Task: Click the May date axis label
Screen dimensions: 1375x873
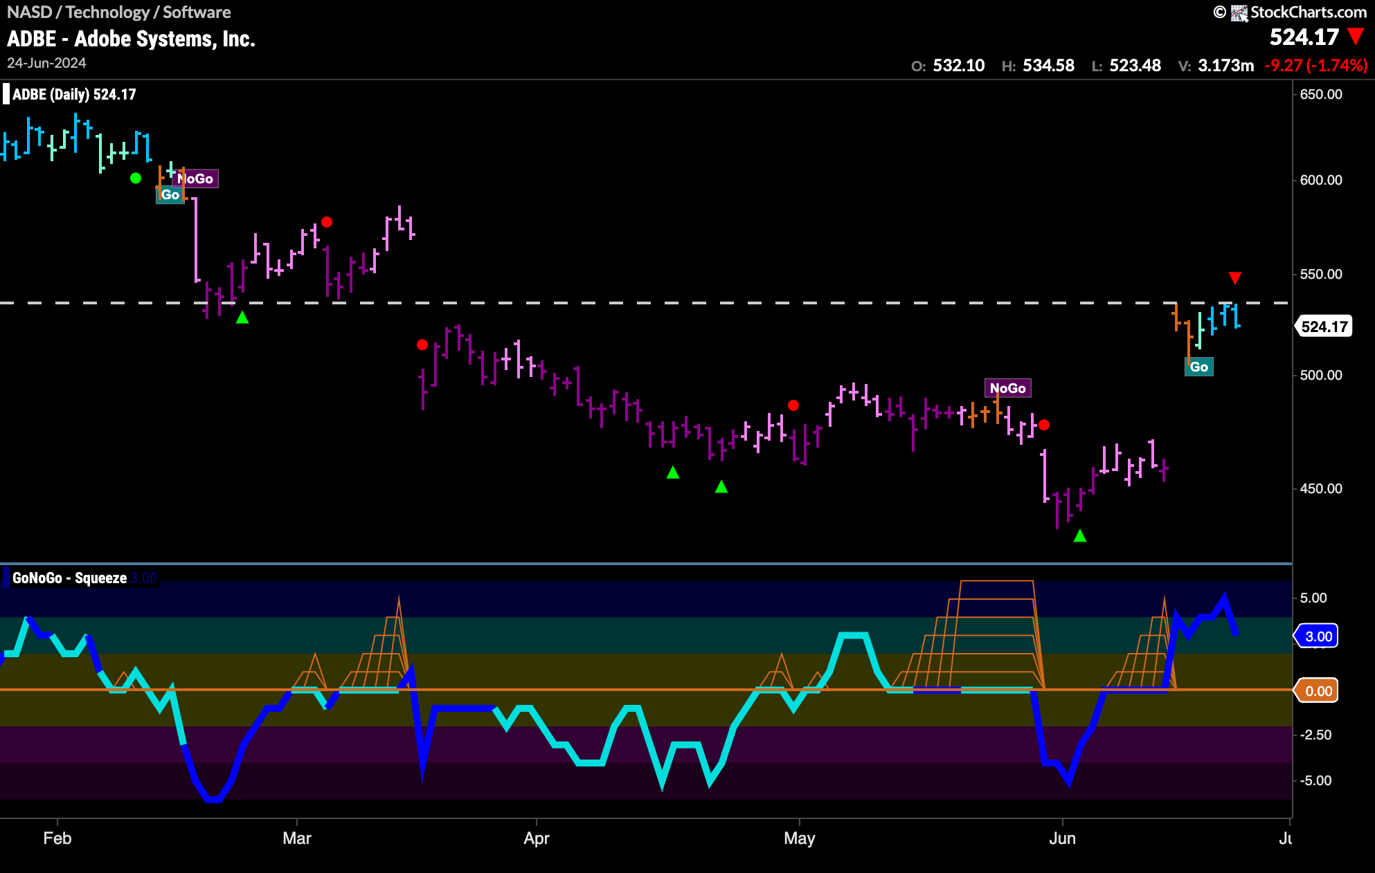Action: (800, 838)
